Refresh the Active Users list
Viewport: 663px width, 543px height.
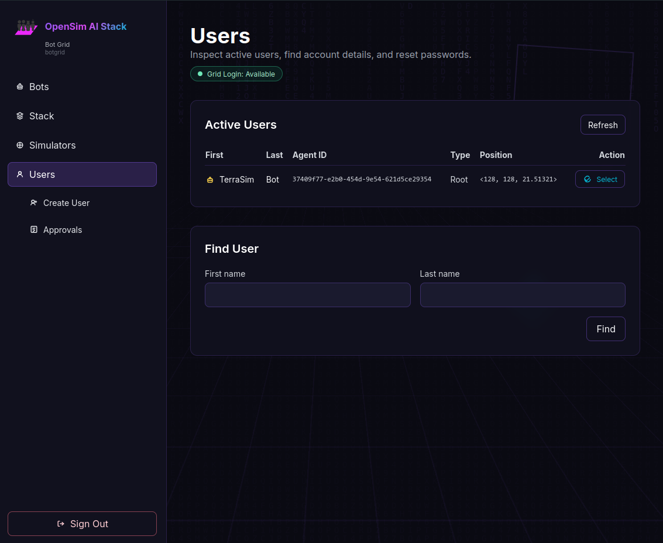(x=603, y=125)
